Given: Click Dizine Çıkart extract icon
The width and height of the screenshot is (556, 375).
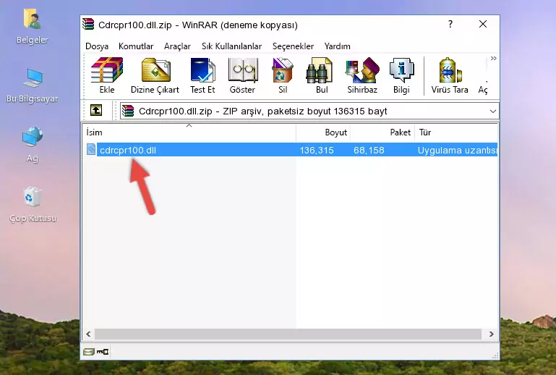Looking at the screenshot, I should 155,75.
